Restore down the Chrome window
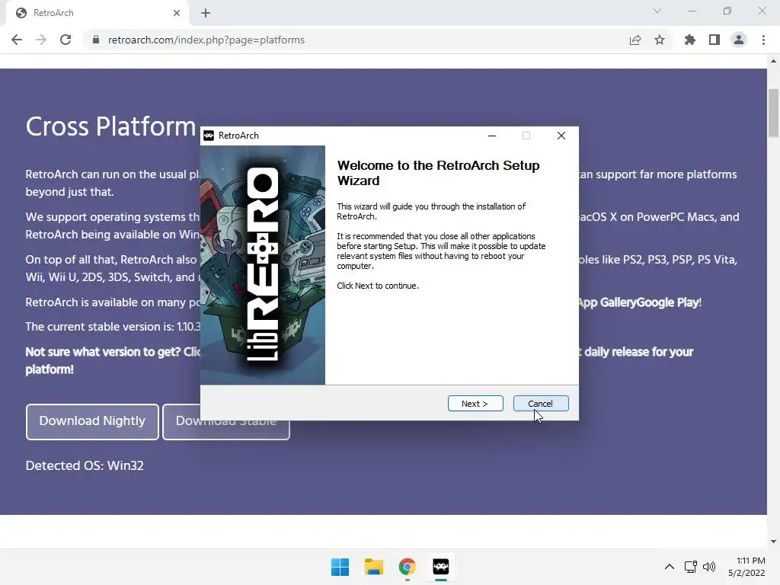 pyautogui.click(x=727, y=11)
